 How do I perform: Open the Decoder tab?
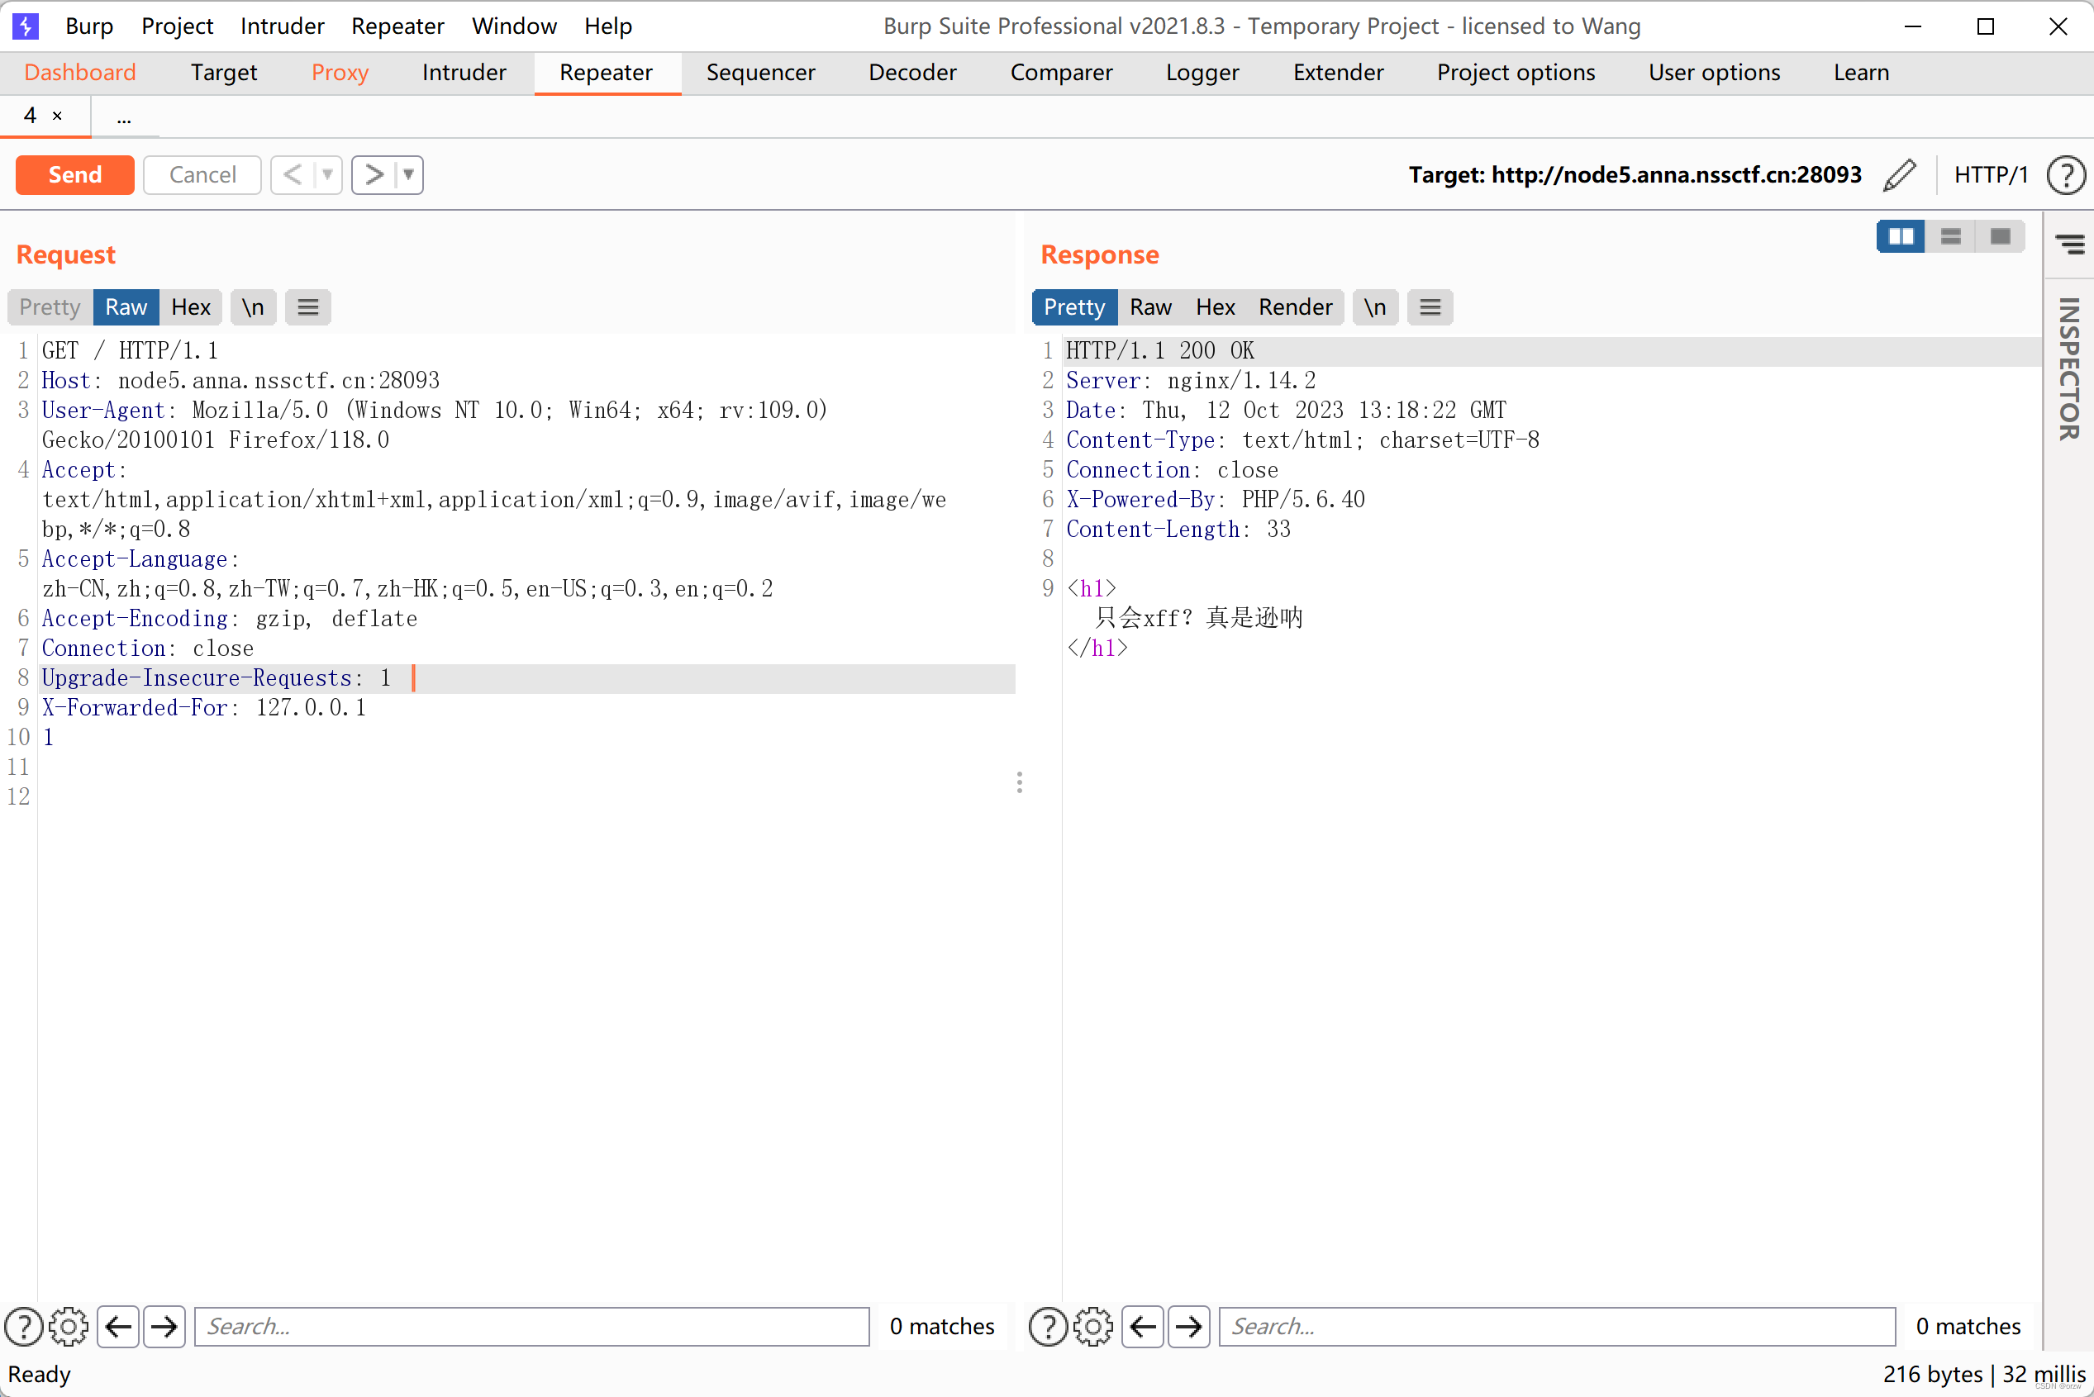(x=911, y=72)
